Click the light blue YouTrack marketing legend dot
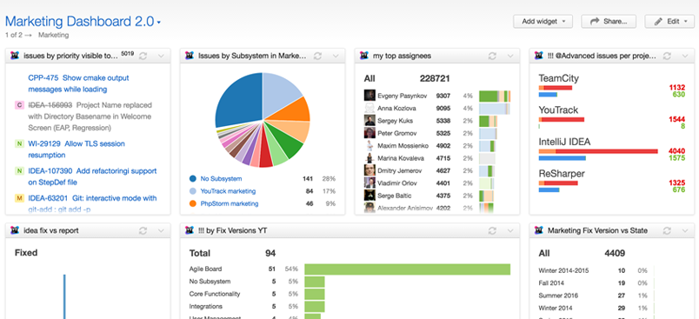 click(x=193, y=191)
